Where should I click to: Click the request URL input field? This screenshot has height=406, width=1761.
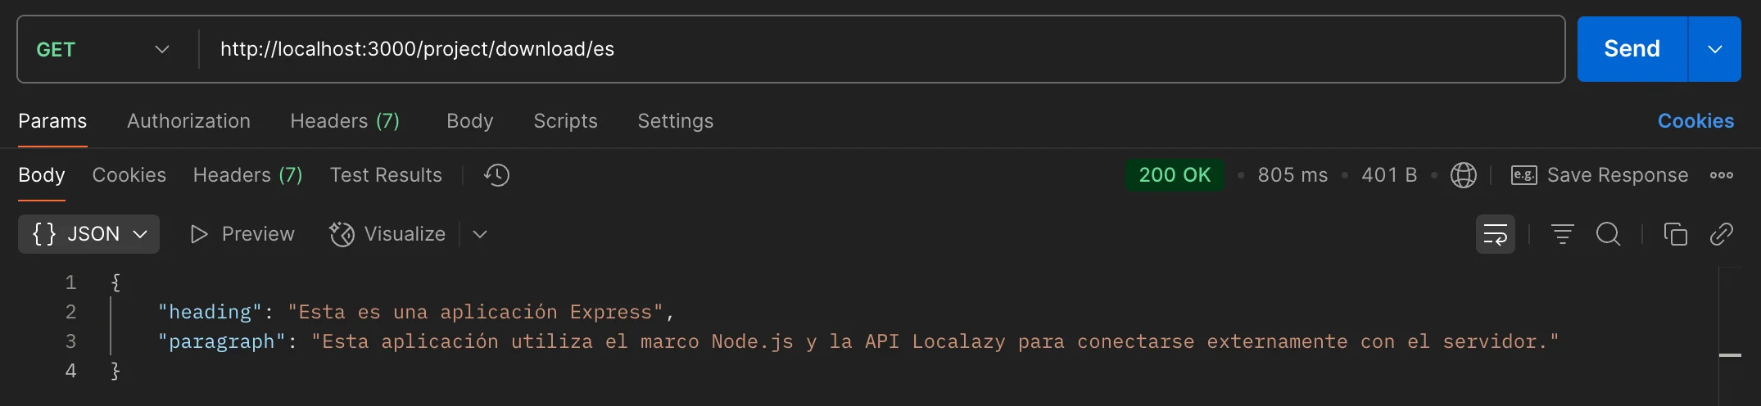[876, 50]
